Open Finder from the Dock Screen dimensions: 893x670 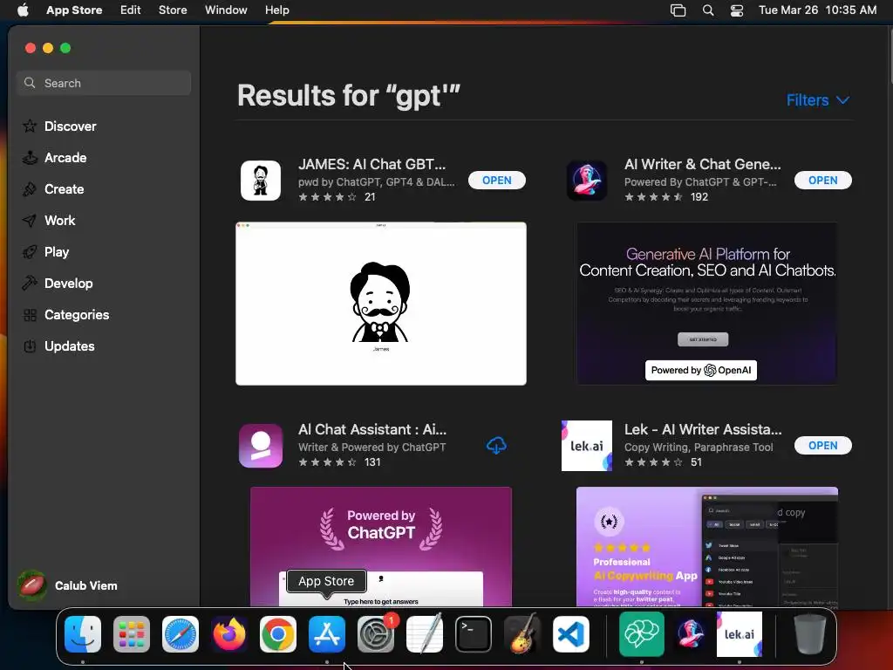pyautogui.click(x=83, y=634)
